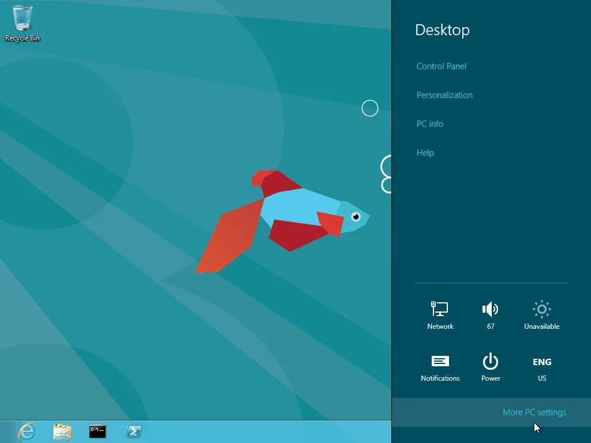The width and height of the screenshot is (591, 443).
Task: Open Command Prompt from the taskbar
Action: [x=98, y=431]
